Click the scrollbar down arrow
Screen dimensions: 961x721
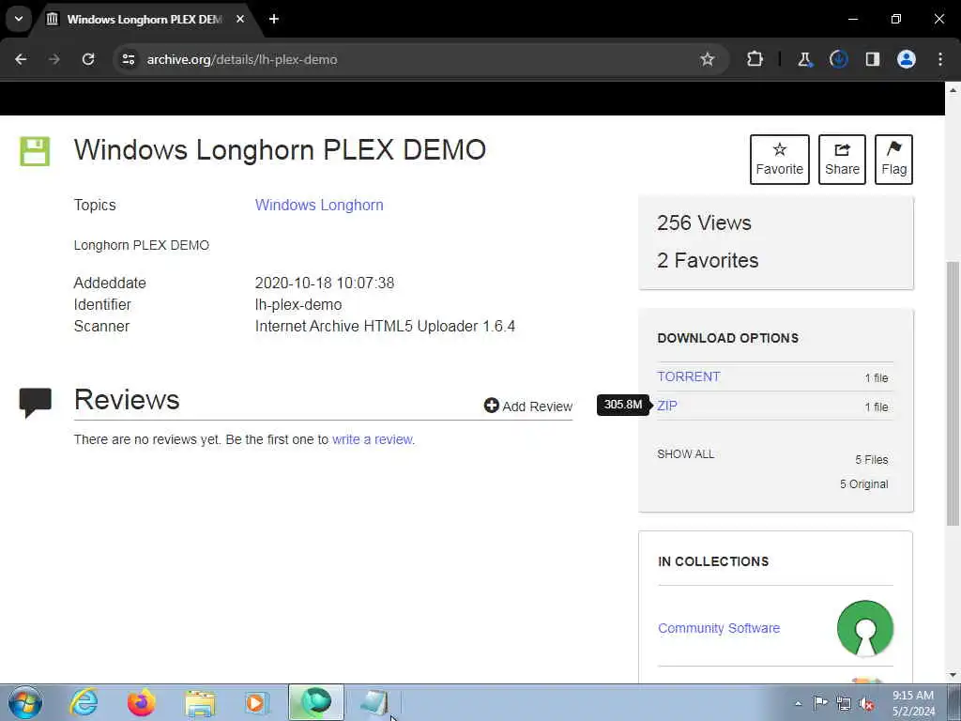pos(953,675)
